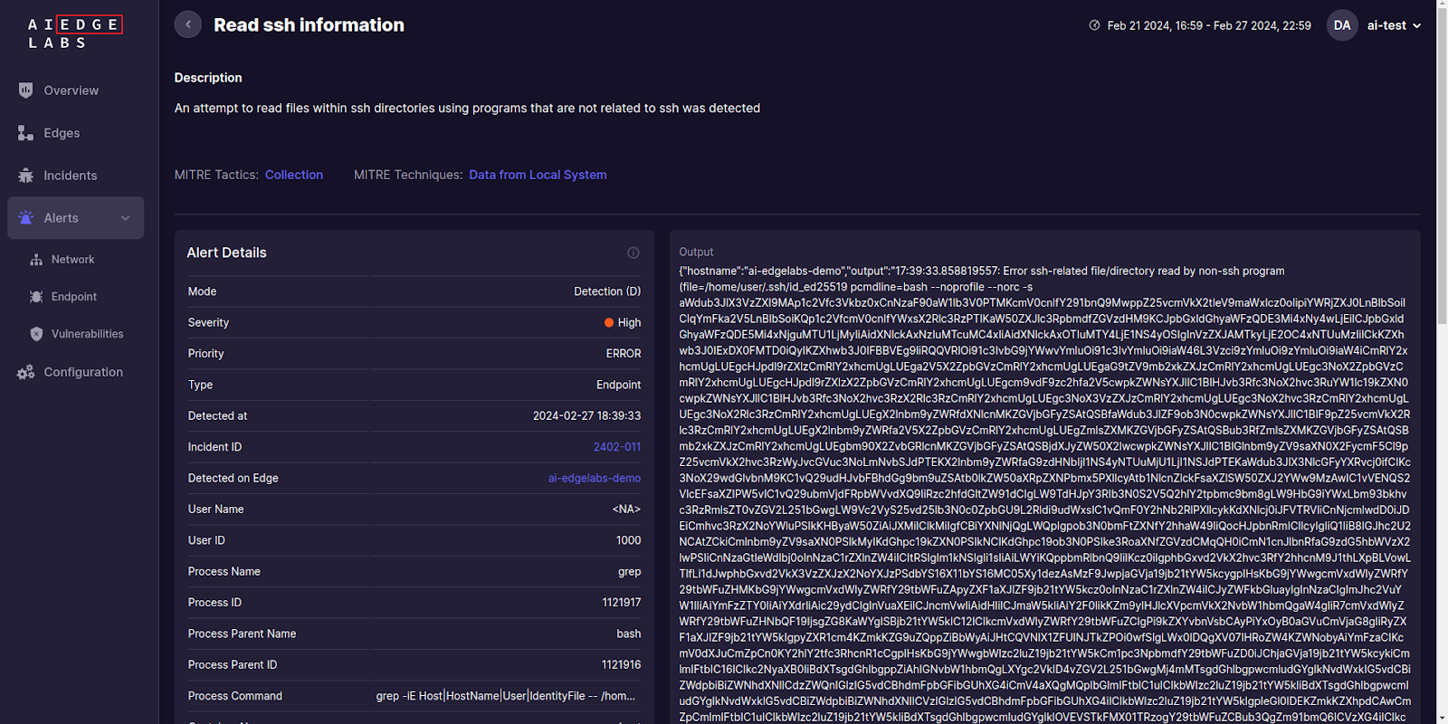Open the date range picker
This screenshot has height=724, width=1448.
point(1208,25)
